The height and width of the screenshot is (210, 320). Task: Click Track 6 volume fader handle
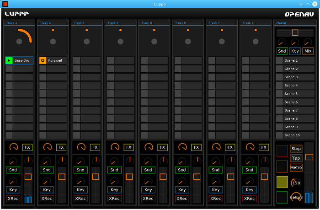click(197, 177)
